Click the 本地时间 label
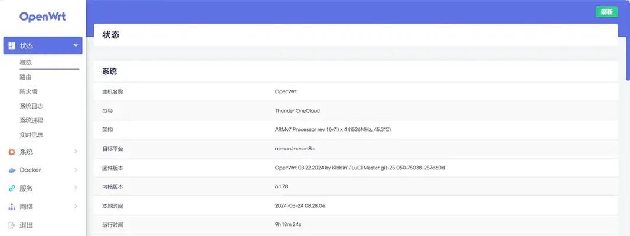The height and width of the screenshot is (236, 630). pyautogui.click(x=113, y=206)
